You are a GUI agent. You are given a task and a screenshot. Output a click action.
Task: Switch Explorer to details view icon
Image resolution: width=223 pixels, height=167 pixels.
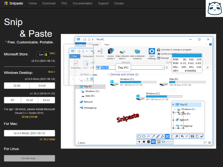coord(205,143)
